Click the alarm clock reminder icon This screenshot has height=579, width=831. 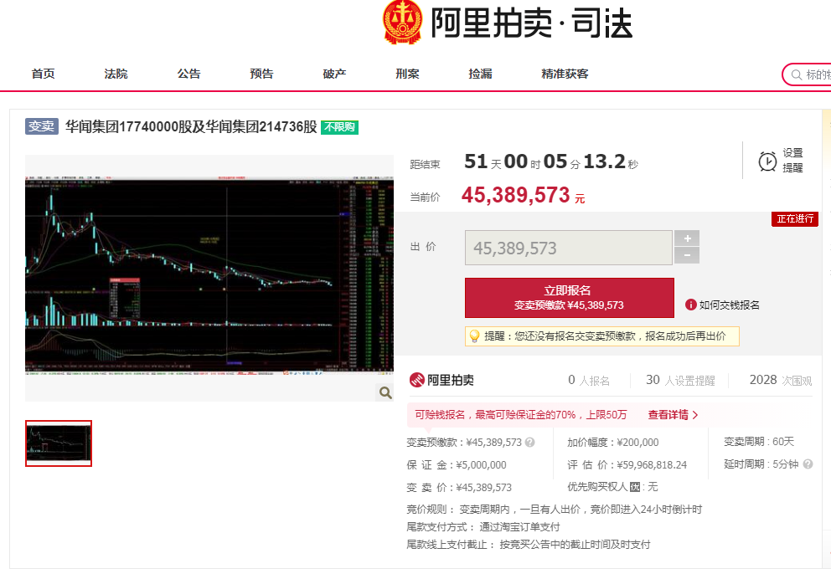point(767,161)
